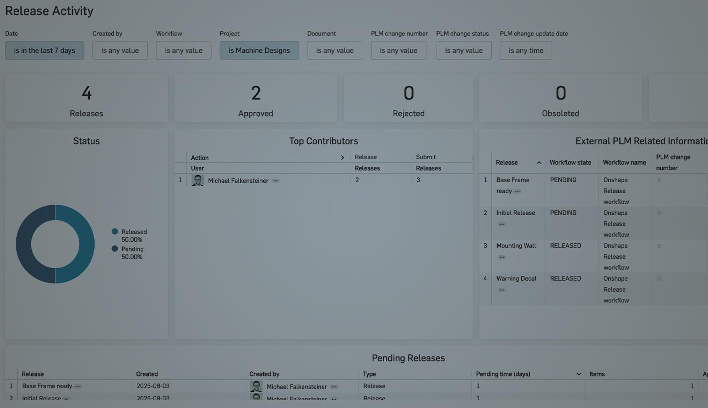This screenshot has width=708, height=408.
Task: Open the Pending time (days) sort dropdown
Action: coord(578,374)
